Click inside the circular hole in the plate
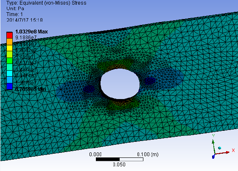This screenshot has height=171, width=238. (120, 84)
